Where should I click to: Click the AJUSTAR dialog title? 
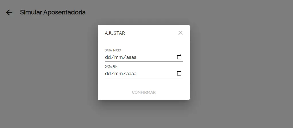[115, 33]
